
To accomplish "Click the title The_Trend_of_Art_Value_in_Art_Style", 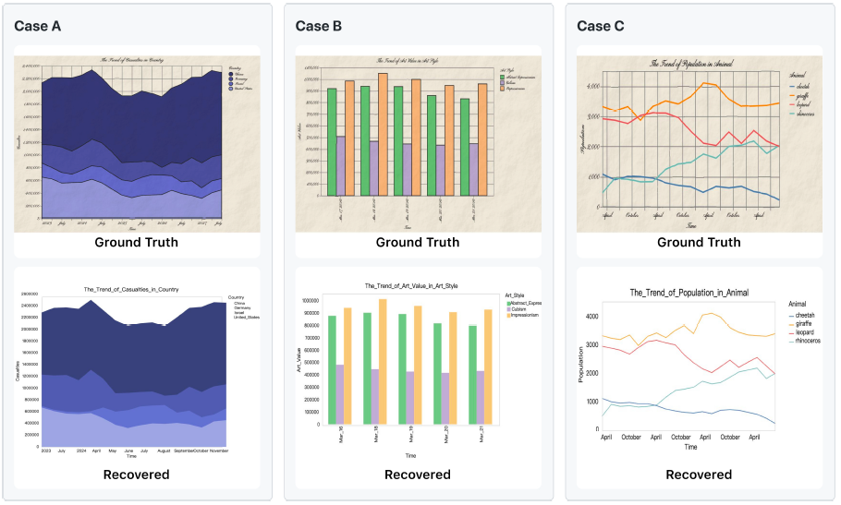I will 411,286.
